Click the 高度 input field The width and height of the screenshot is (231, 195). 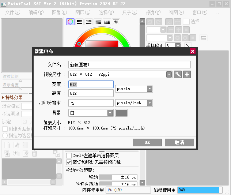pos(91,93)
